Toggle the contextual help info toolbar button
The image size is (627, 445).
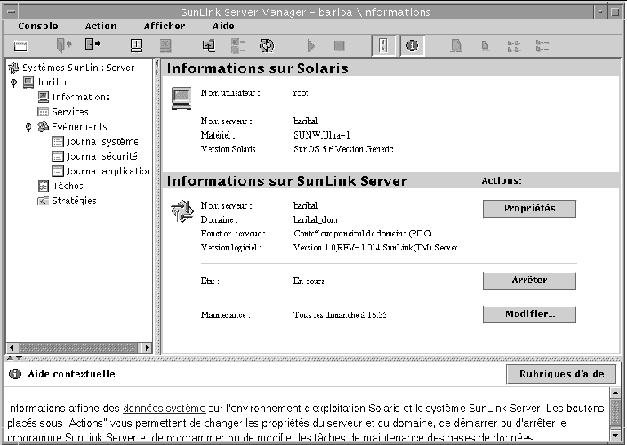tap(413, 45)
